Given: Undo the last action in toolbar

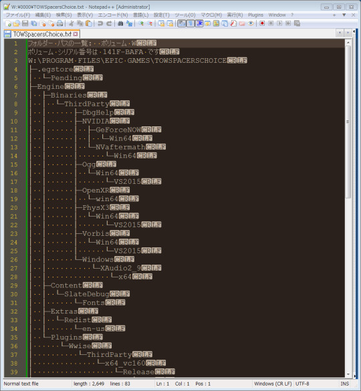Looking at the screenshot, I should 100,23.
